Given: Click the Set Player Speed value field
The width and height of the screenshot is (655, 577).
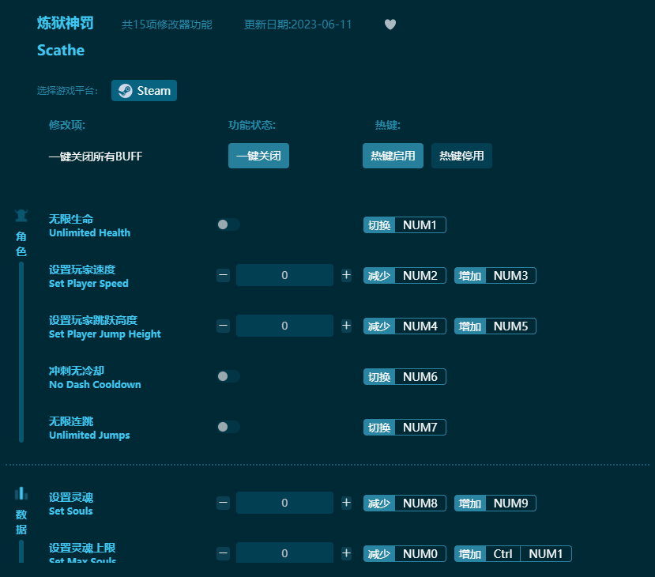Looking at the screenshot, I should coord(284,275).
